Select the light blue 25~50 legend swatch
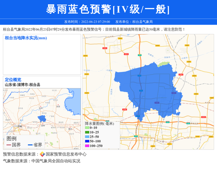The height and width of the screenshot is (170, 217). click(87, 137)
